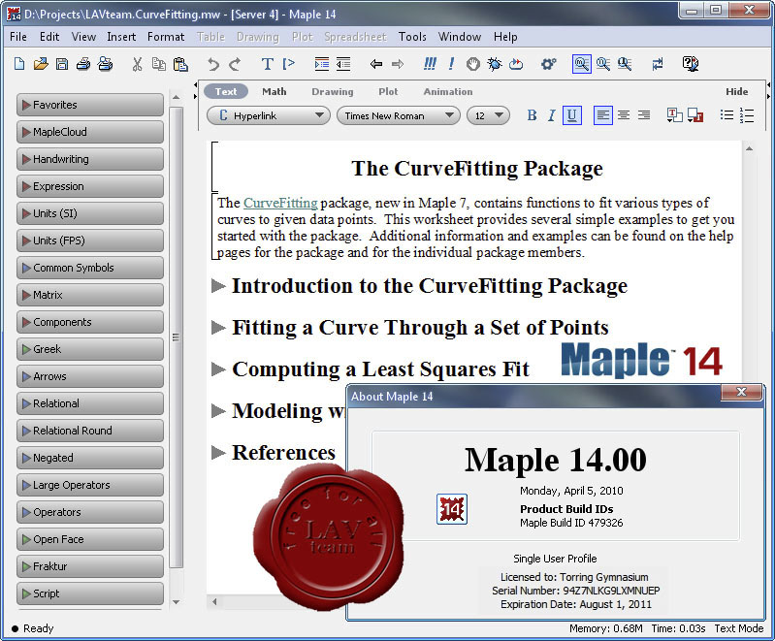Go back with the left arrow icon
The image size is (775, 641).
376,64
